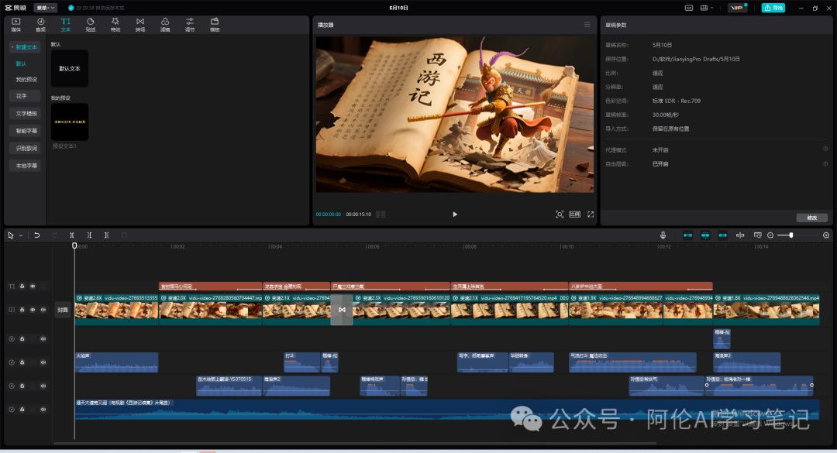Click the split clip tool
The height and width of the screenshot is (453, 837).
pos(71,235)
